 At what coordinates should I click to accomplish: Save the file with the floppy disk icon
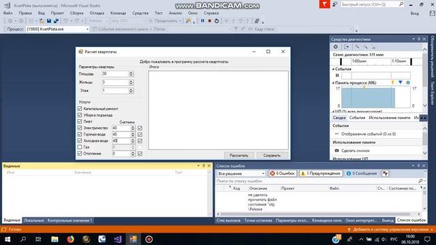point(49,21)
